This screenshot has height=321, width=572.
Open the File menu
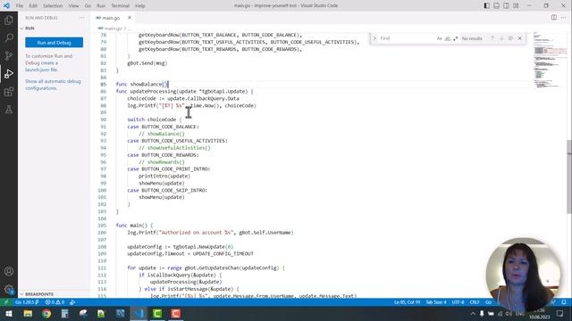click(20, 5)
